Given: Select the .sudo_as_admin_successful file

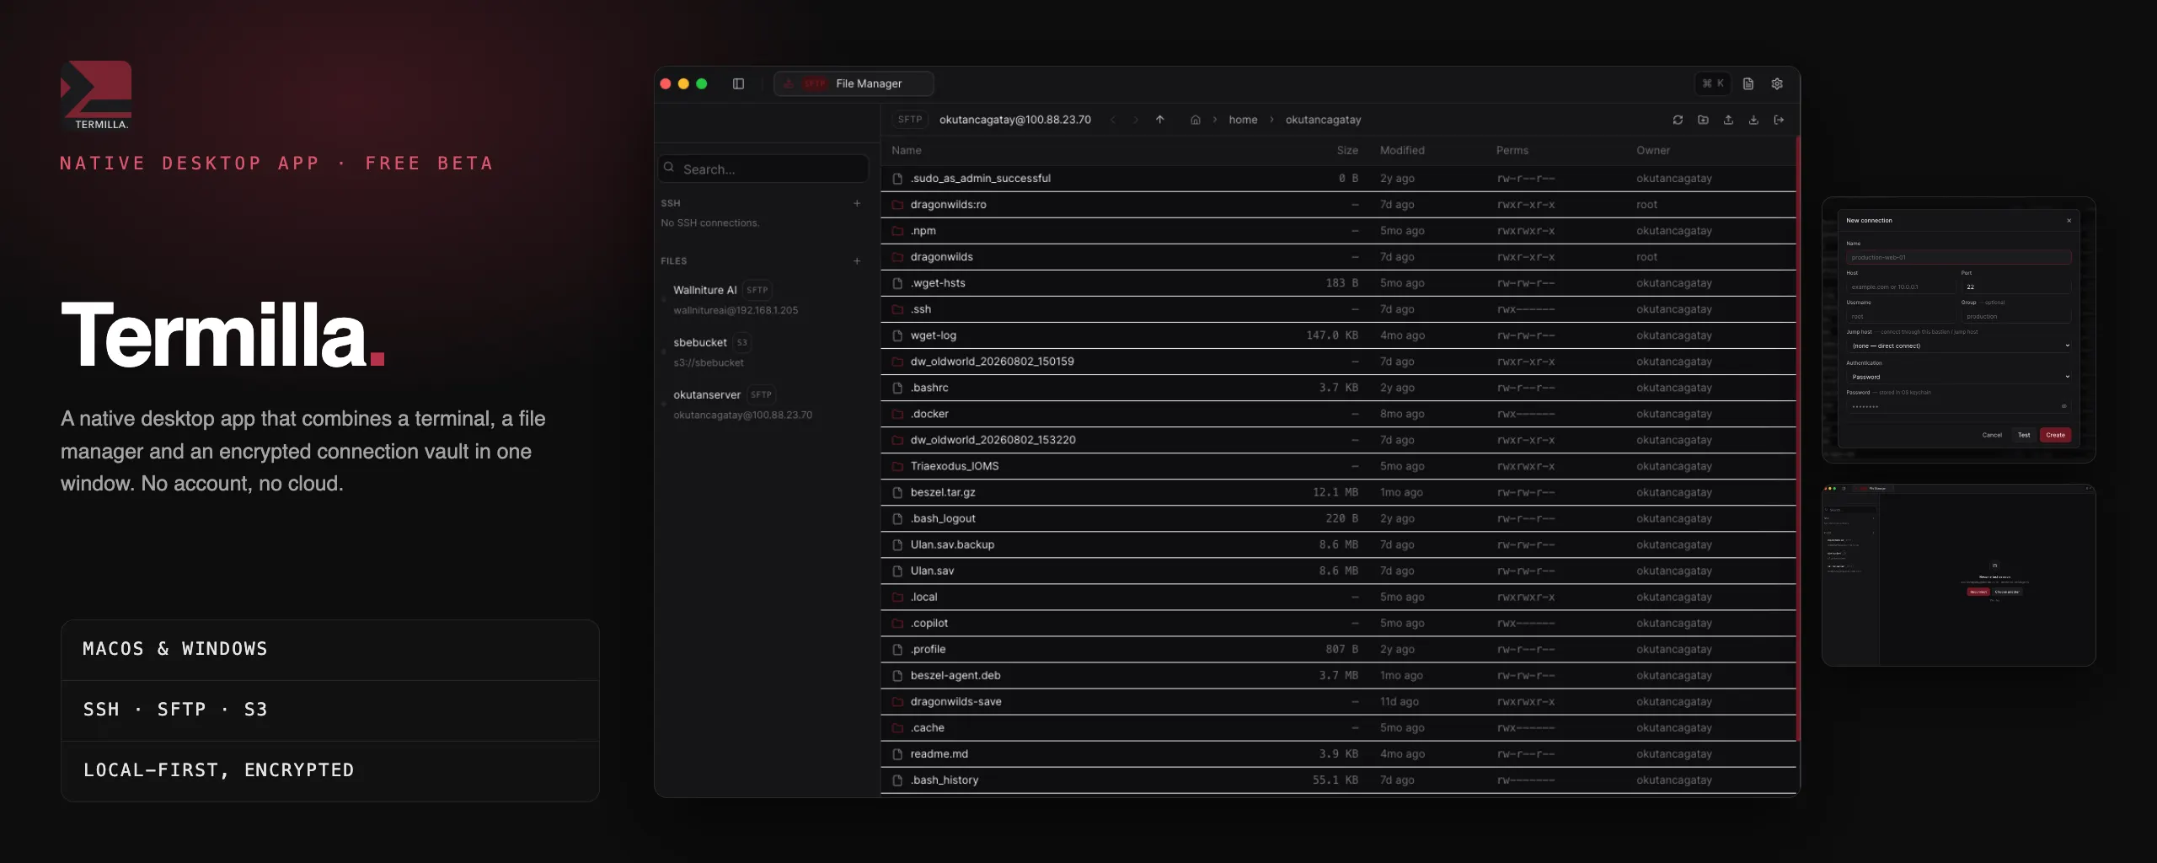Looking at the screenshot, I should point(1338,179).
